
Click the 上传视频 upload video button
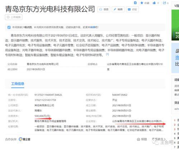14,17
